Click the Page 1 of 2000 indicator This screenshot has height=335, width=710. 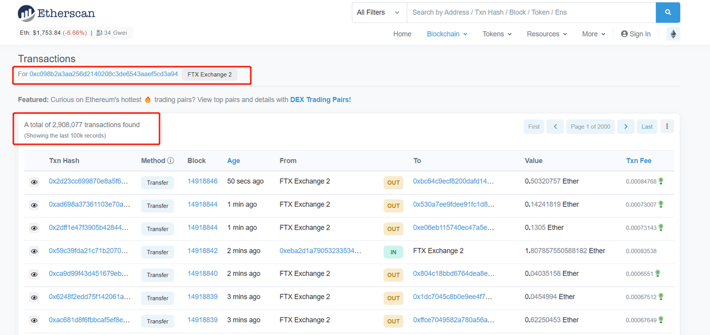click(590, 126)
